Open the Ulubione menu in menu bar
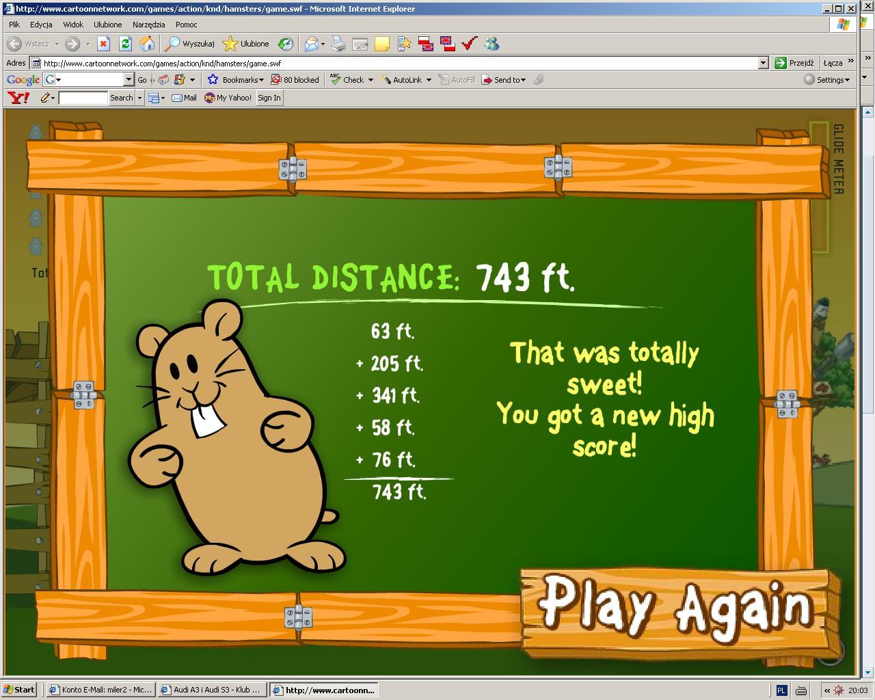875x700 pixels. pyautogui.click(x=108, y=25)
